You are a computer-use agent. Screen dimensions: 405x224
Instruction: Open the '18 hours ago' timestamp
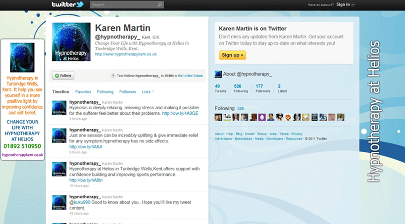[x=79, y=214]
